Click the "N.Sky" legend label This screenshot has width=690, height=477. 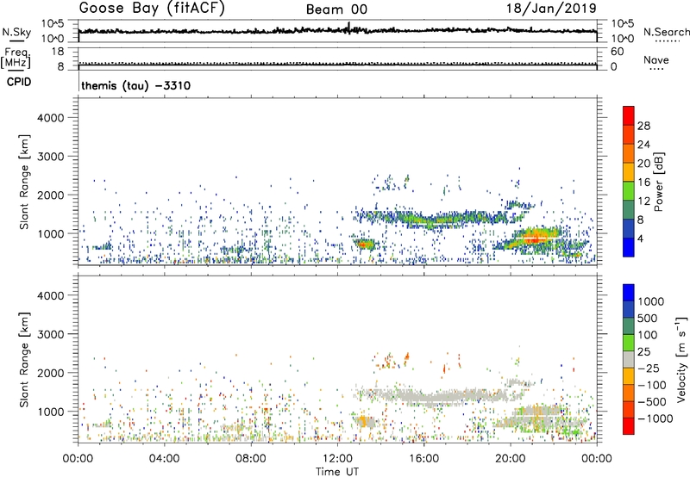tap(16, 32)
